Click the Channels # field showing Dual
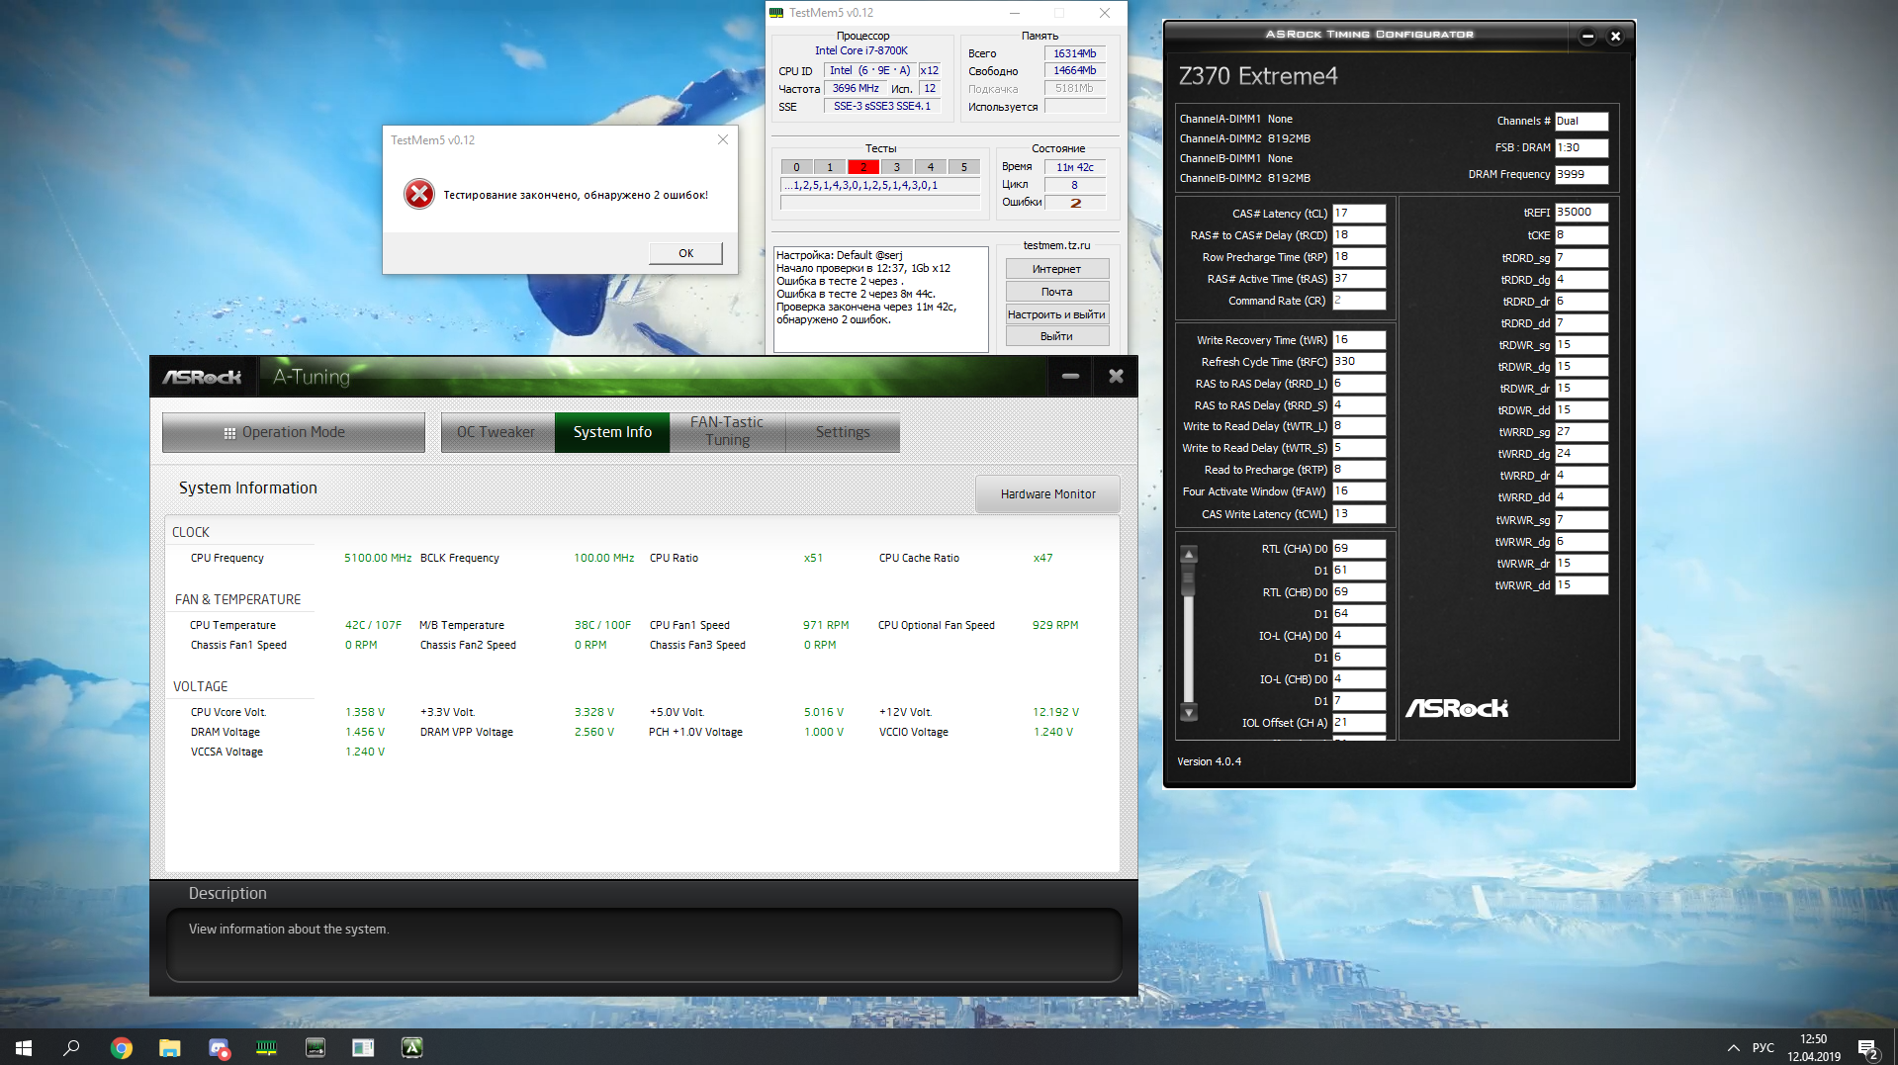The image size is (1898, 1065). point(1582,122)
